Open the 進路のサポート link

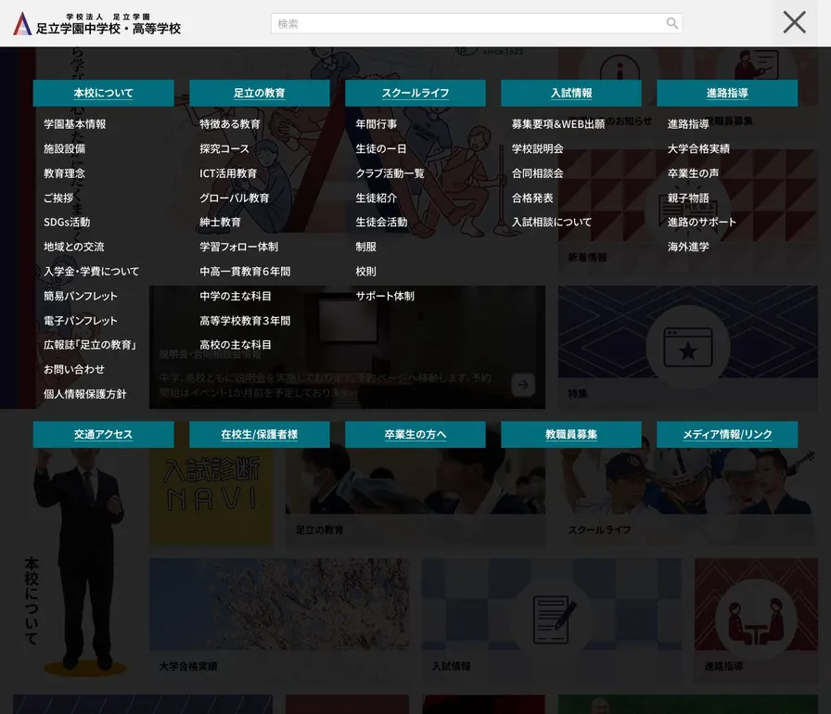click(702, 222)
